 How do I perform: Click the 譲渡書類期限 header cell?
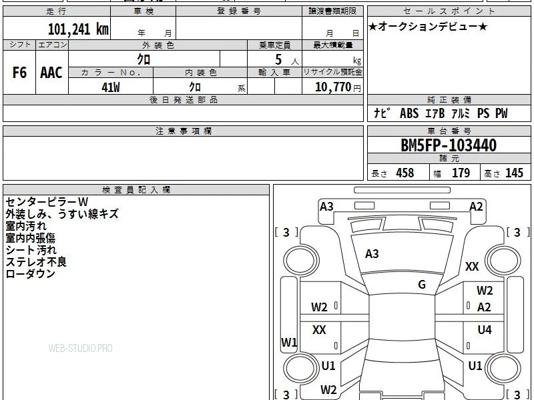point(332,11)
